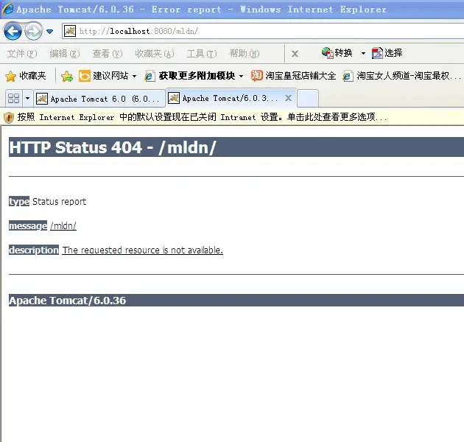The height and width of the screenshot is (442, 464).
Task: Open the tab list dropdown arrow next to Quick Tabs
Action: 27,98
